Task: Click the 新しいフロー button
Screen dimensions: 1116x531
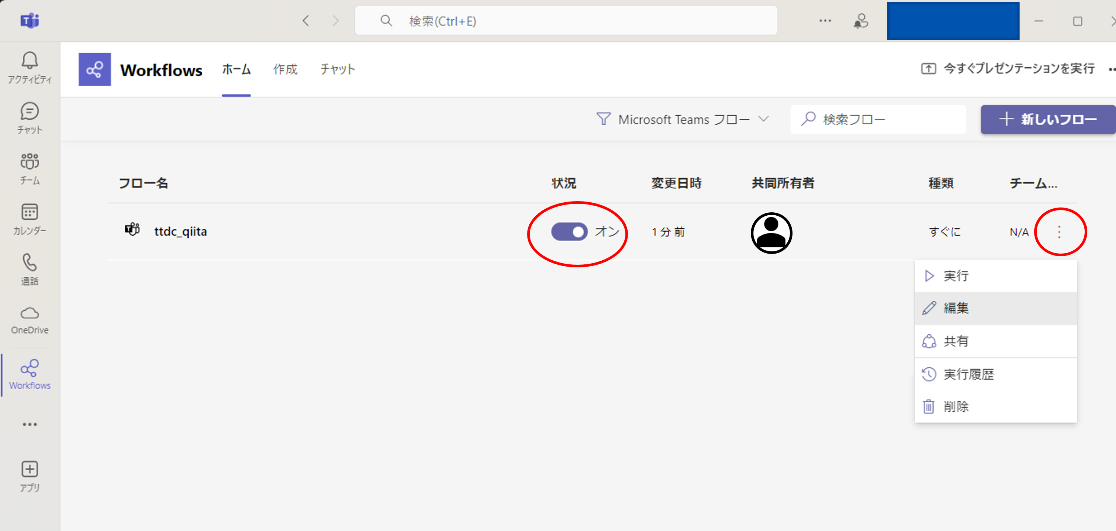Action: pos(1048,119)
